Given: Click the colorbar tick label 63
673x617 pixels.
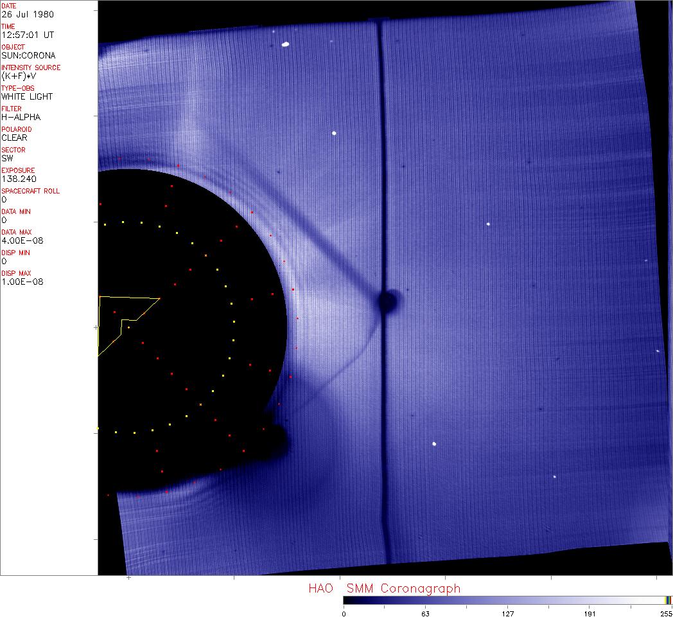Looking at the screenshot, I should 425,613.
